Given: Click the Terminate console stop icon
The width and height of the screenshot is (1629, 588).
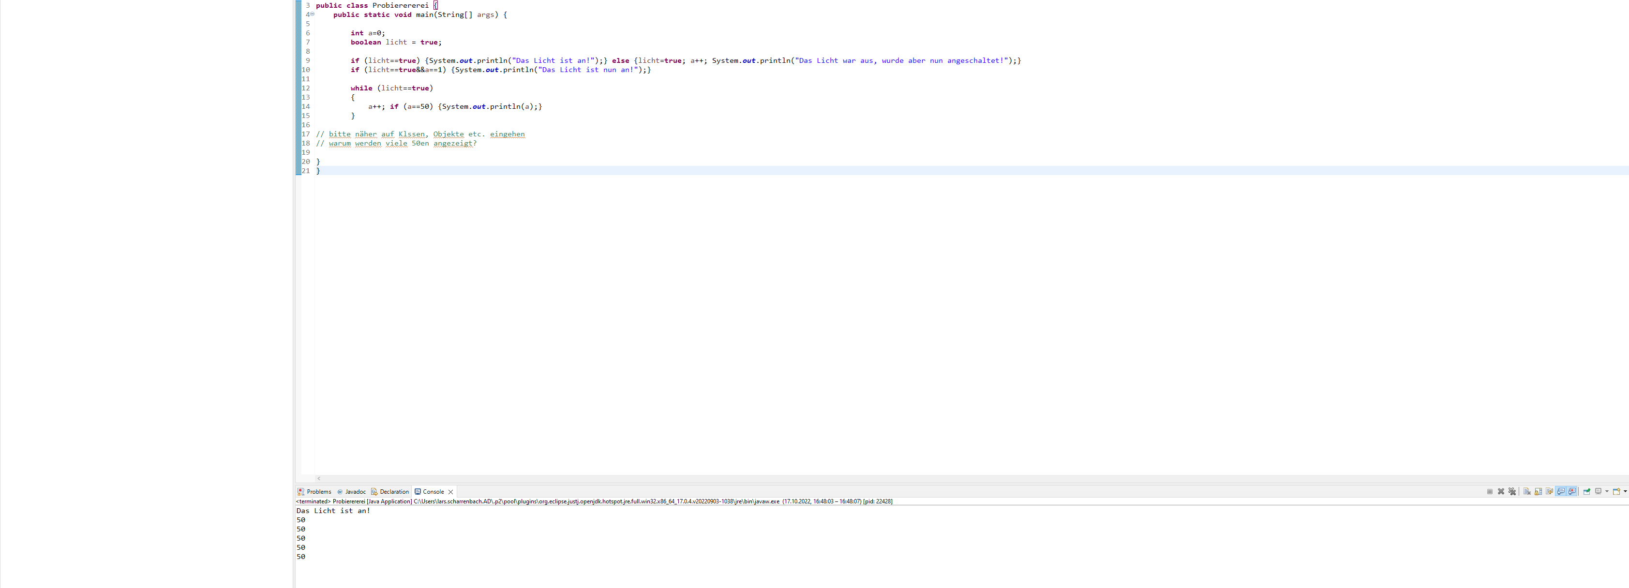Looking at the screenshot, I should tap(1490, 491).
